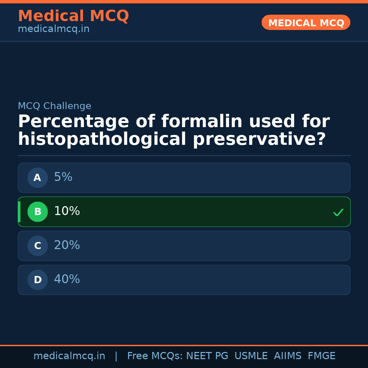
Task: Open the Medical MCQ header title
Action: 73,16
